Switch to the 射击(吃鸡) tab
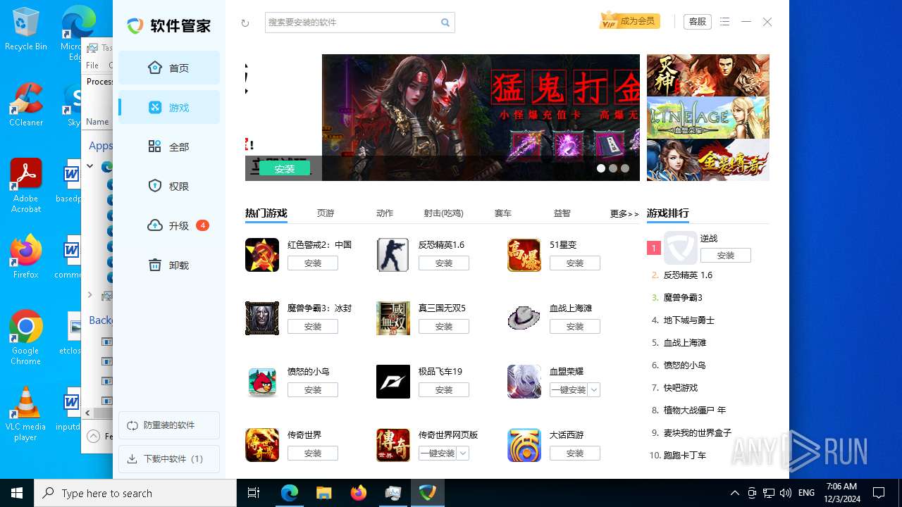This screenshot has height=507, width=902. pos(443,213)
